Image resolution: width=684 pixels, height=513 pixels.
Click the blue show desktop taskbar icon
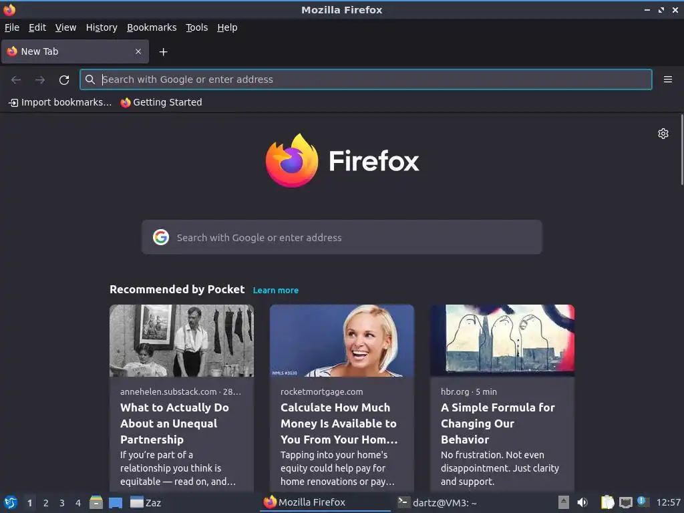tap(115, 503)
